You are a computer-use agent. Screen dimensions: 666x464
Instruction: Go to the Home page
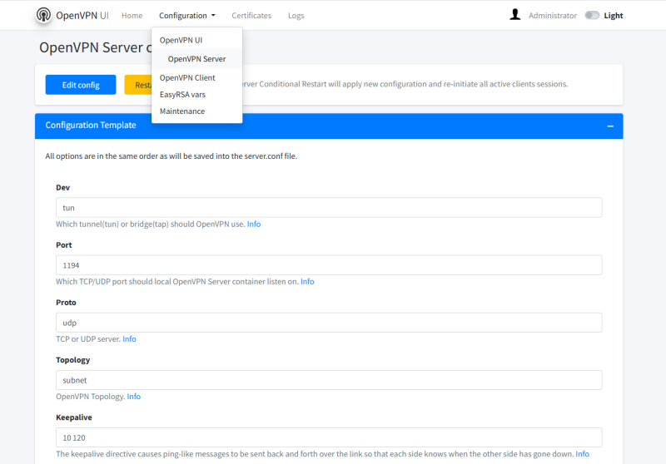132,15
